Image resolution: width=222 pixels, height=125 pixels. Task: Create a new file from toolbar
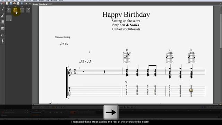7,3
